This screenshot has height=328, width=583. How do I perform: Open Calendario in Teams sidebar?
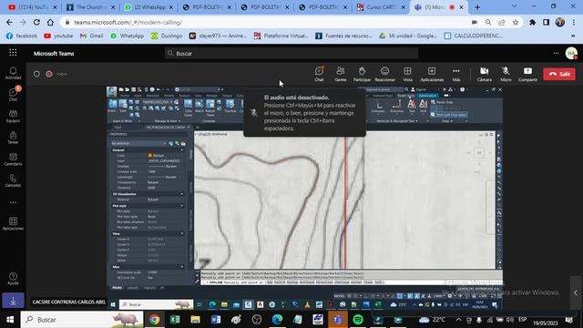tap(13, 159)
